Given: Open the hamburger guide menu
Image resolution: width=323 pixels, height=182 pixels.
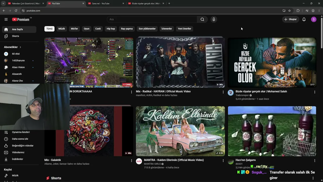Looking at the screenshot, I should coord(6,19).
